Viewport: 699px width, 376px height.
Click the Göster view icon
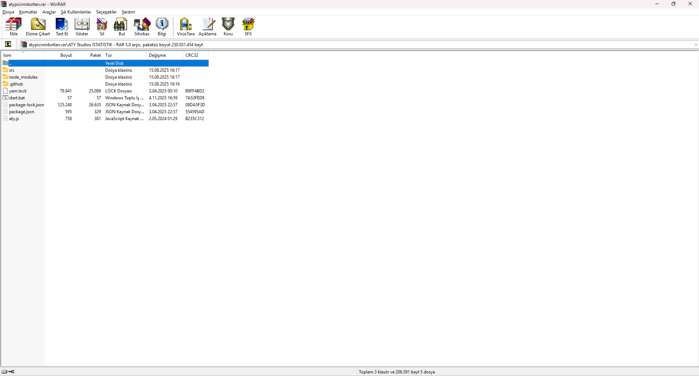coord(82,27)
